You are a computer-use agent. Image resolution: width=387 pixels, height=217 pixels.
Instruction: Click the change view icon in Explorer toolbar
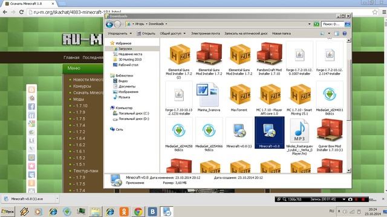point(322,34)
